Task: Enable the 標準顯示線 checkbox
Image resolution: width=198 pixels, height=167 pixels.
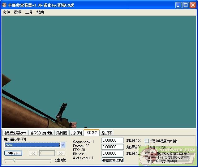Action: pos(147,141)
